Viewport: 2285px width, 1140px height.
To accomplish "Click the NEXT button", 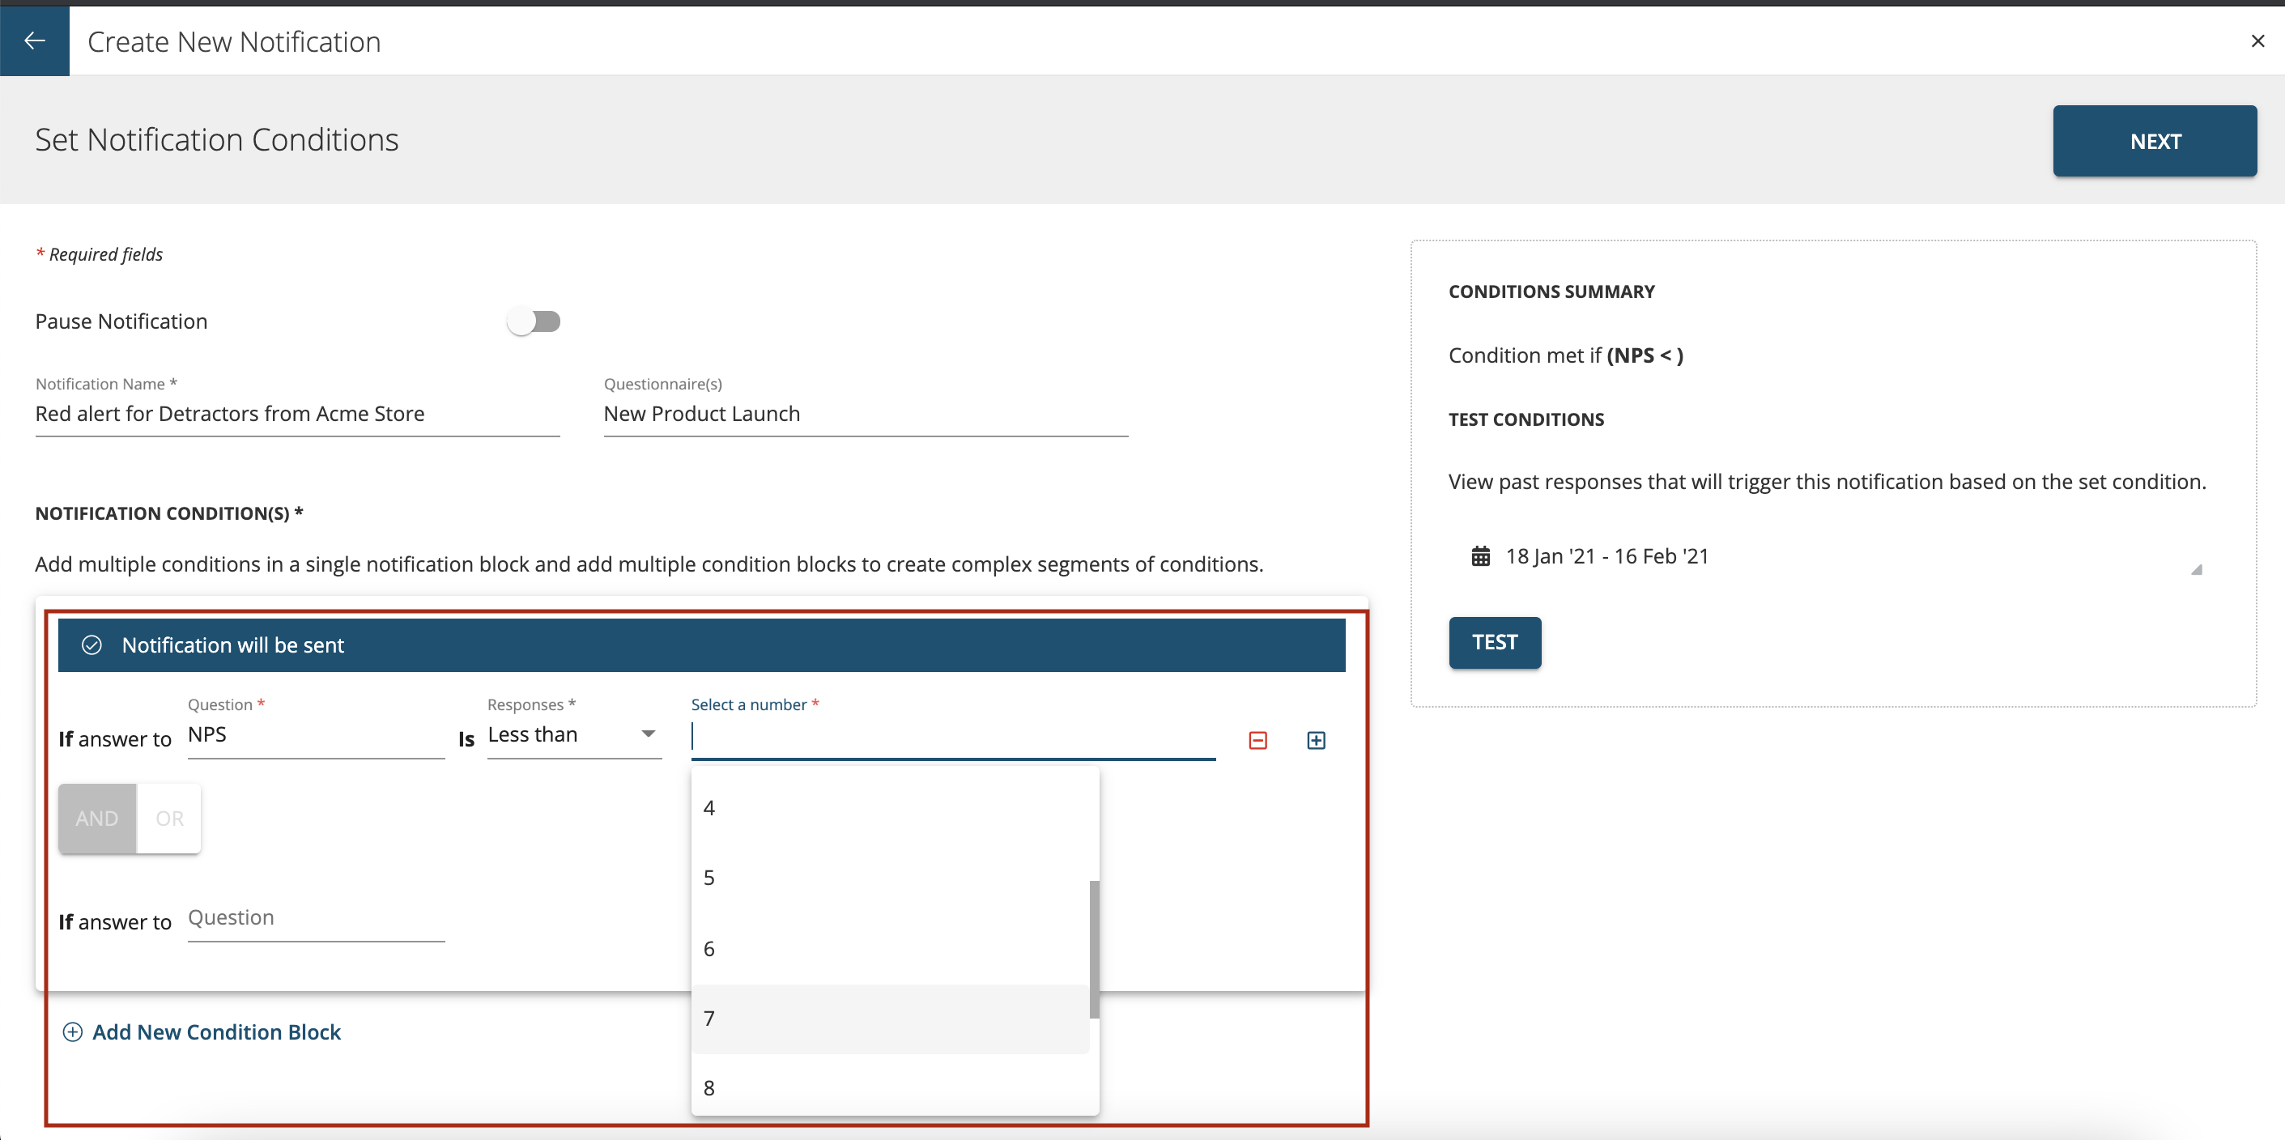I will [x=2155, y=141].
